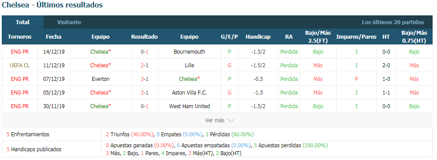The height and width of the screenshot is (160, 437).
Task: Select UEFA CL tournament label
Action: coord(20,65)
